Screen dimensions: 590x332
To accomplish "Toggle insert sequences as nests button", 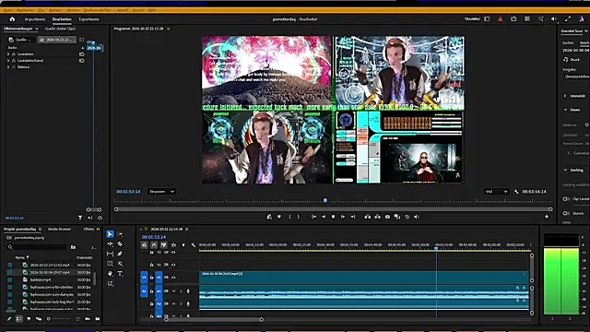I will [144, 245].
